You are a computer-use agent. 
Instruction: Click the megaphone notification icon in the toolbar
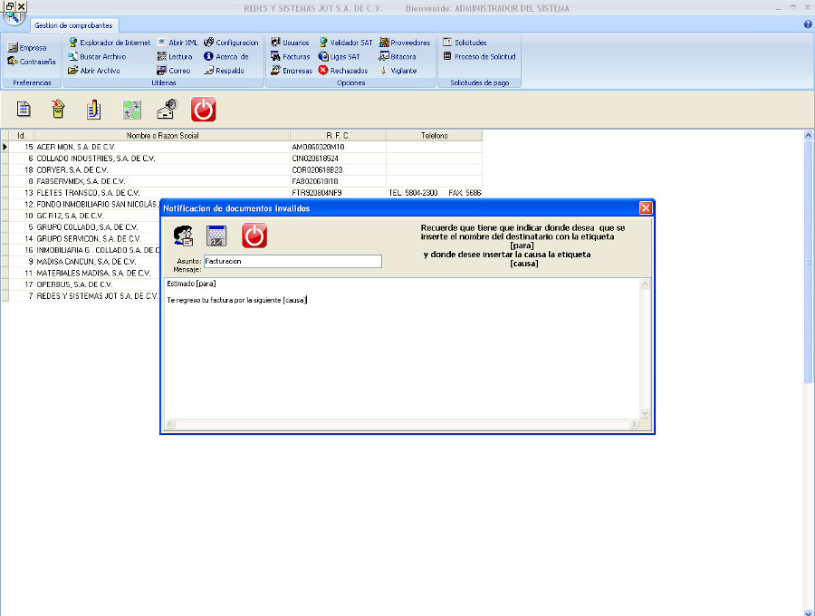point(167,110)
